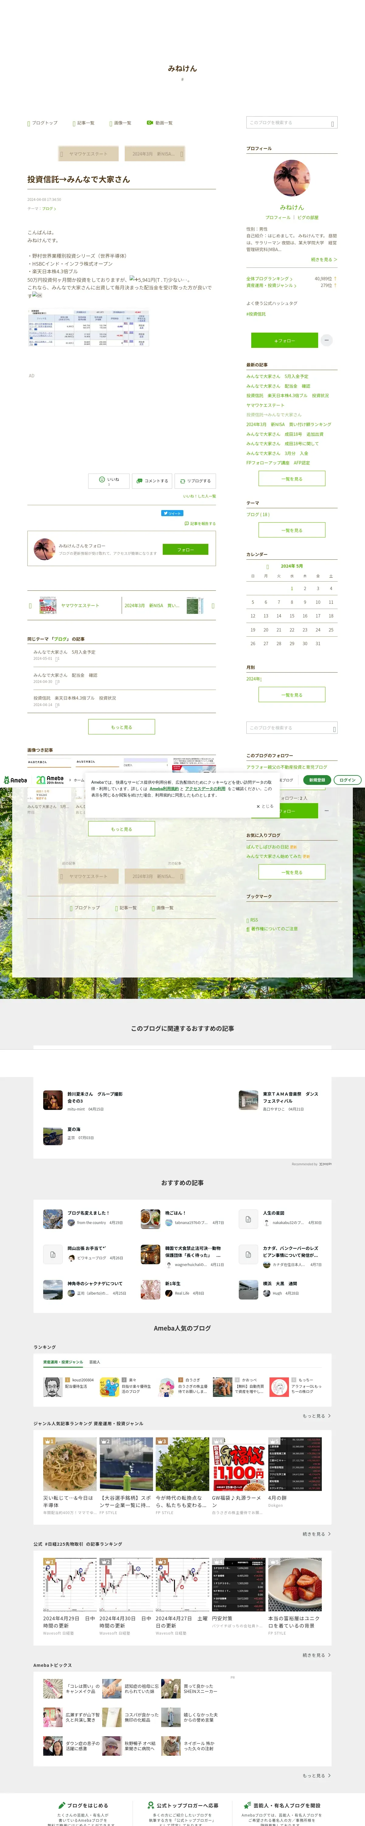Expand 日経225先物取引 ranking with 続きを見る
The width and height of the screenshot is (365, 1826).
(x=317, y=1655)
